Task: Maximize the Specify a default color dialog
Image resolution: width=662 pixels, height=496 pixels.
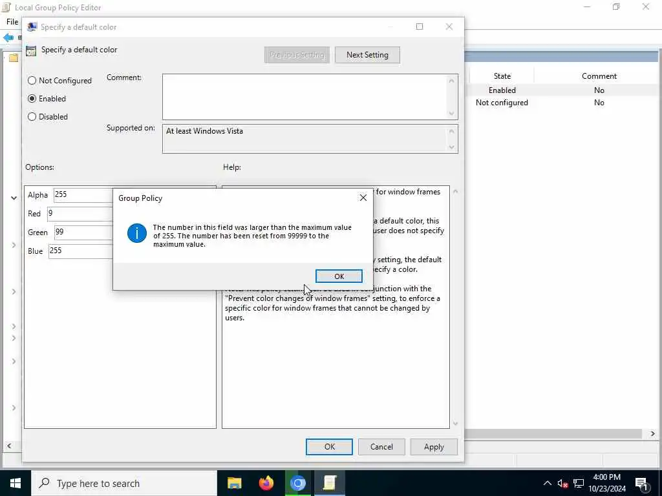Action: click(419, 26)
